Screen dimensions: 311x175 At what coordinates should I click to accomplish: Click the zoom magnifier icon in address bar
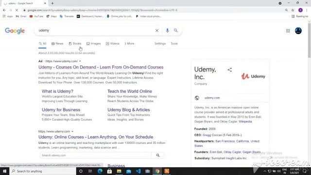(286, 10)
